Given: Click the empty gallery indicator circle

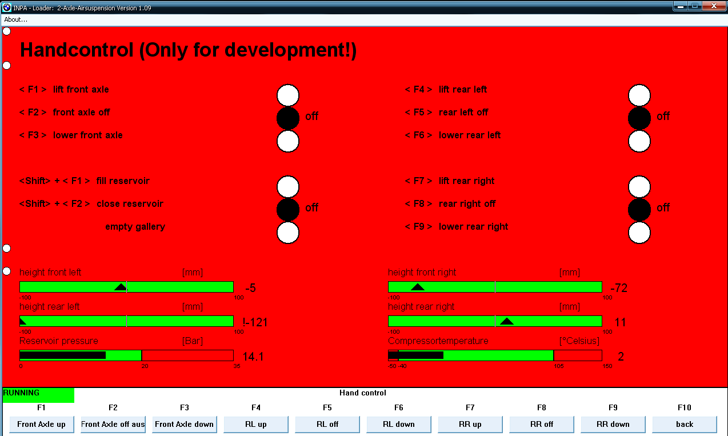Looking at the screenshot, I should 288,233.
